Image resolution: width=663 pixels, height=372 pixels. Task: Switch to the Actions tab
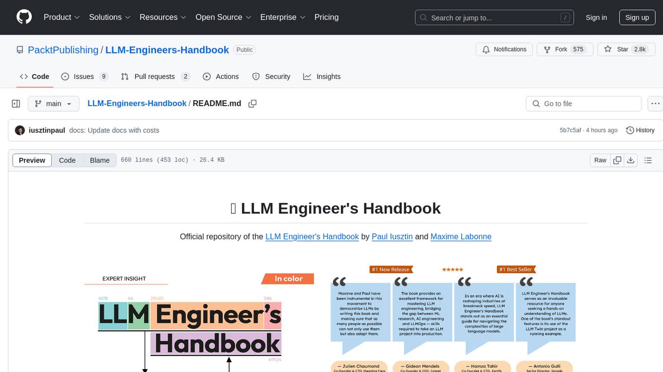(x=221, y=76)
